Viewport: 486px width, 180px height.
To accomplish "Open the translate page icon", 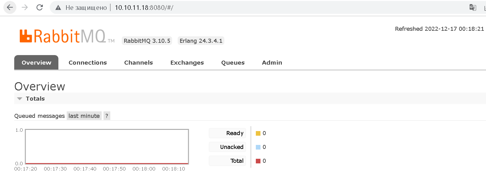I will coord(472,7).
